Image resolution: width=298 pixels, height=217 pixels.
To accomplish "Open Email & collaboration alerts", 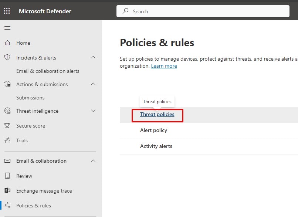I will 48,71.
